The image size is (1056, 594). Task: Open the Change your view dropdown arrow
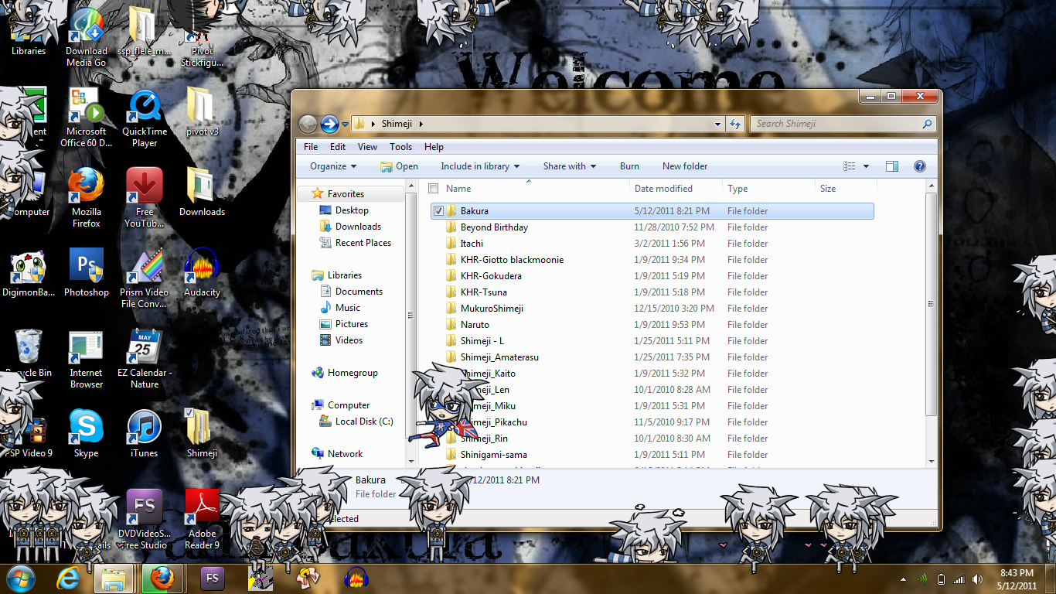coord(866,166)
